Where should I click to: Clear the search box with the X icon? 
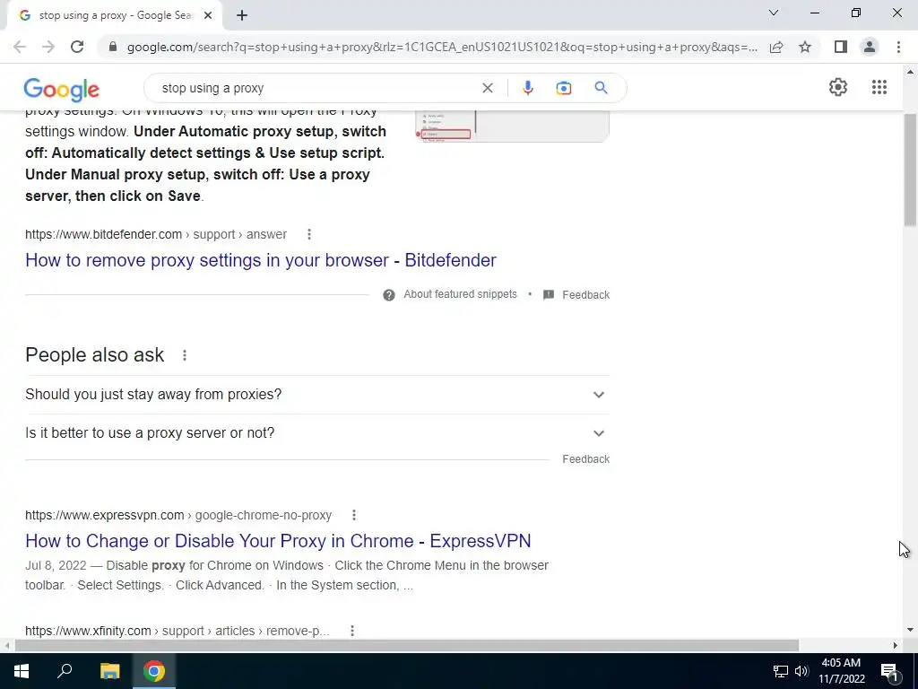pos(487,88)
